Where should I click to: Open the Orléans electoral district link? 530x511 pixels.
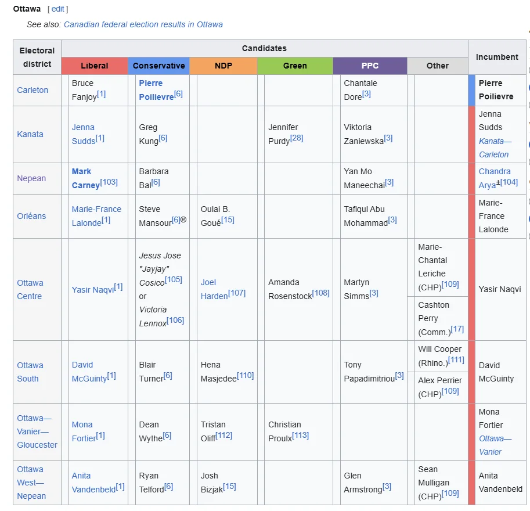coord(31,216)
